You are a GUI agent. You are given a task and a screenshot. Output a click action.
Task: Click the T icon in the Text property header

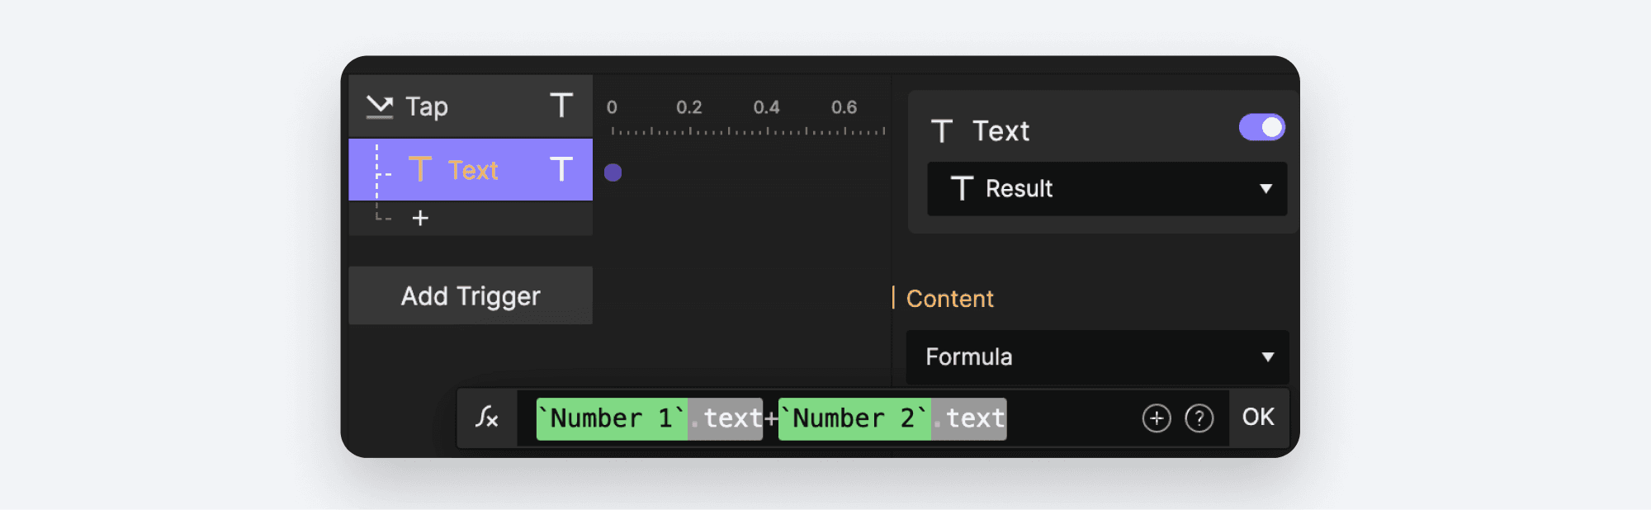(x=942, y=130)
